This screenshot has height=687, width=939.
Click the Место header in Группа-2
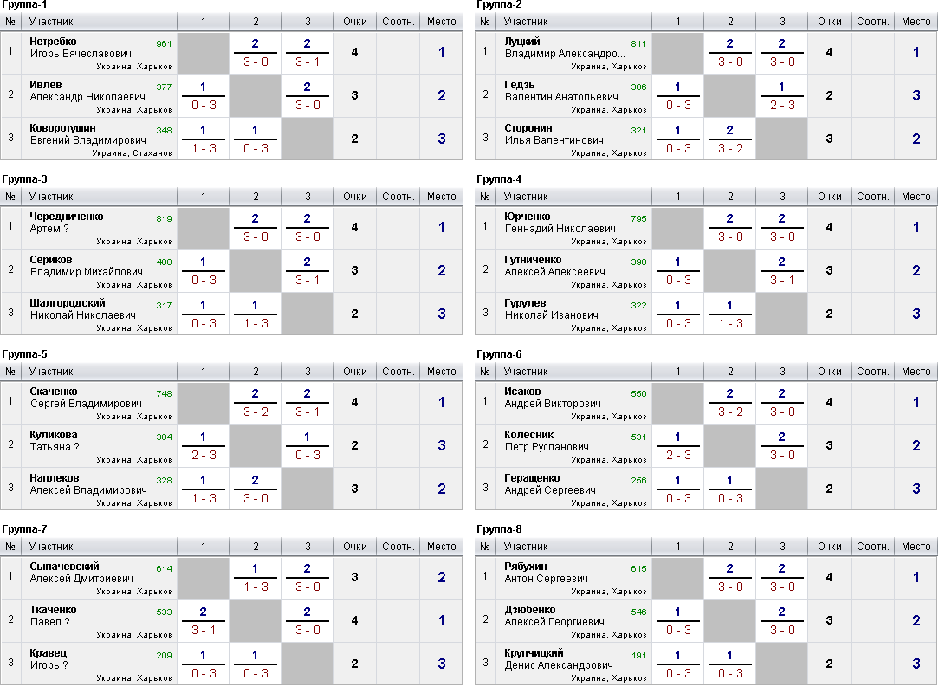(916, 22)
